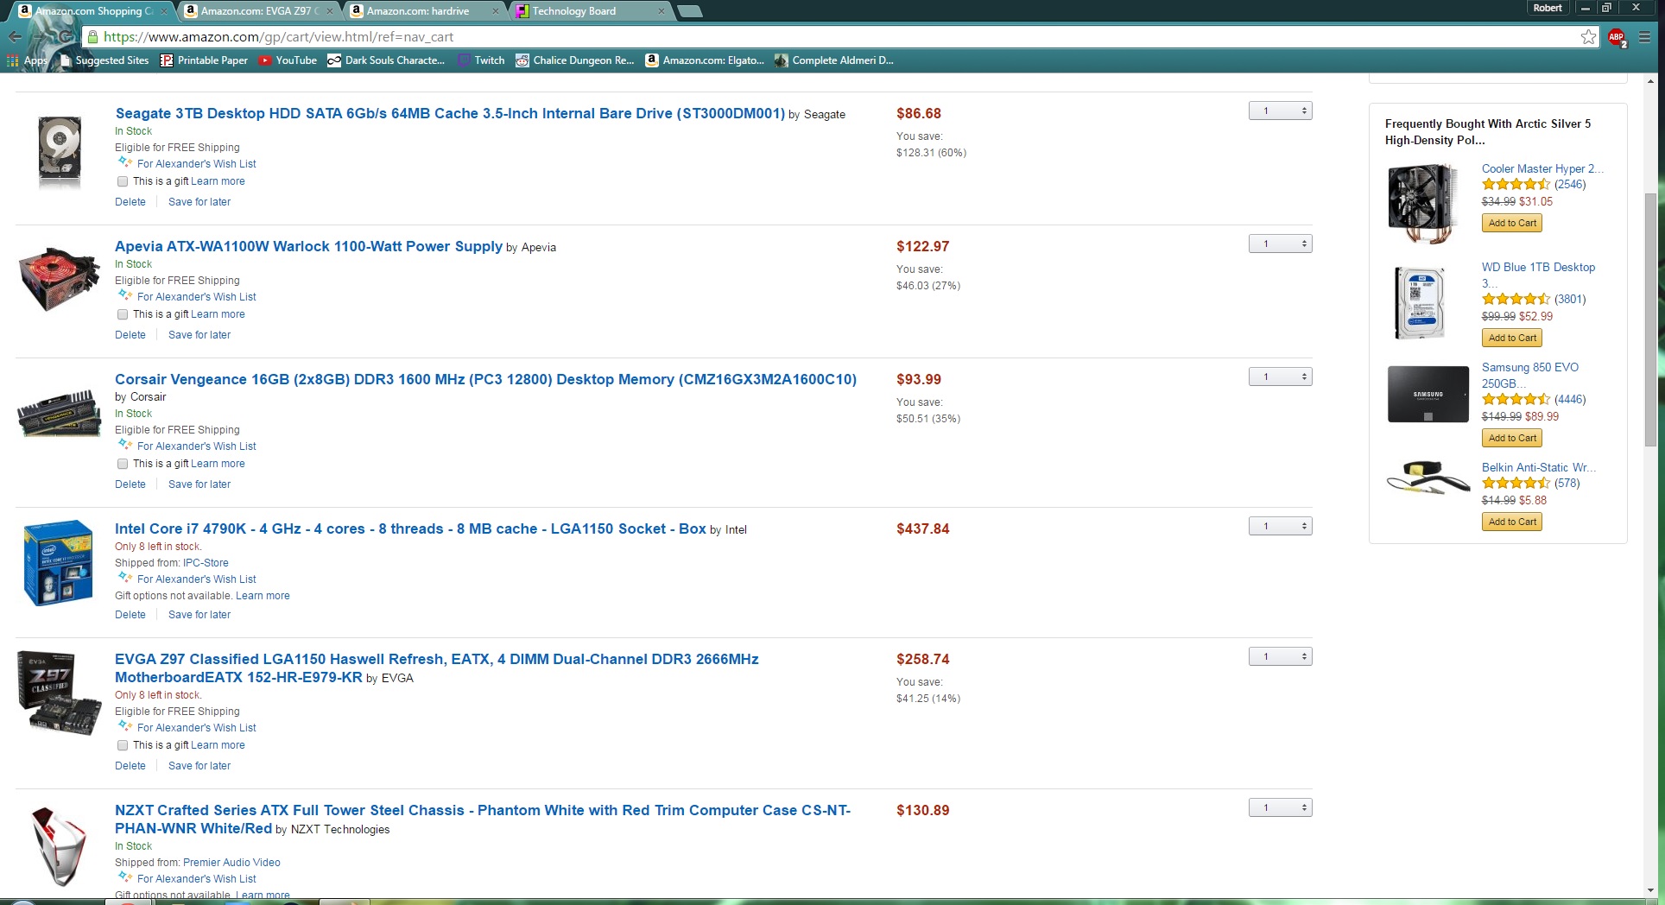Click the Intel Core i7 product thumbnail

click(58, 563)
